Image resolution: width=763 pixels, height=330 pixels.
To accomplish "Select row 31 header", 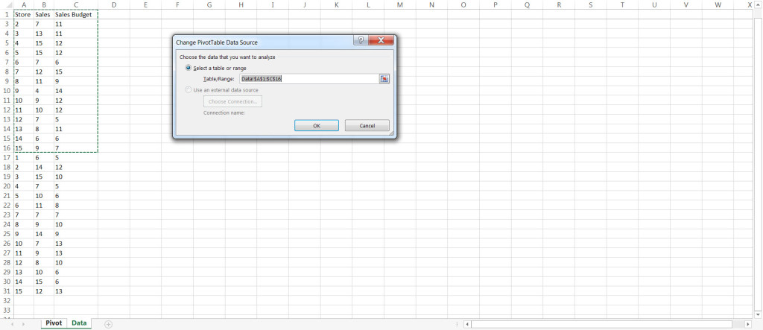I will point(7,291).
